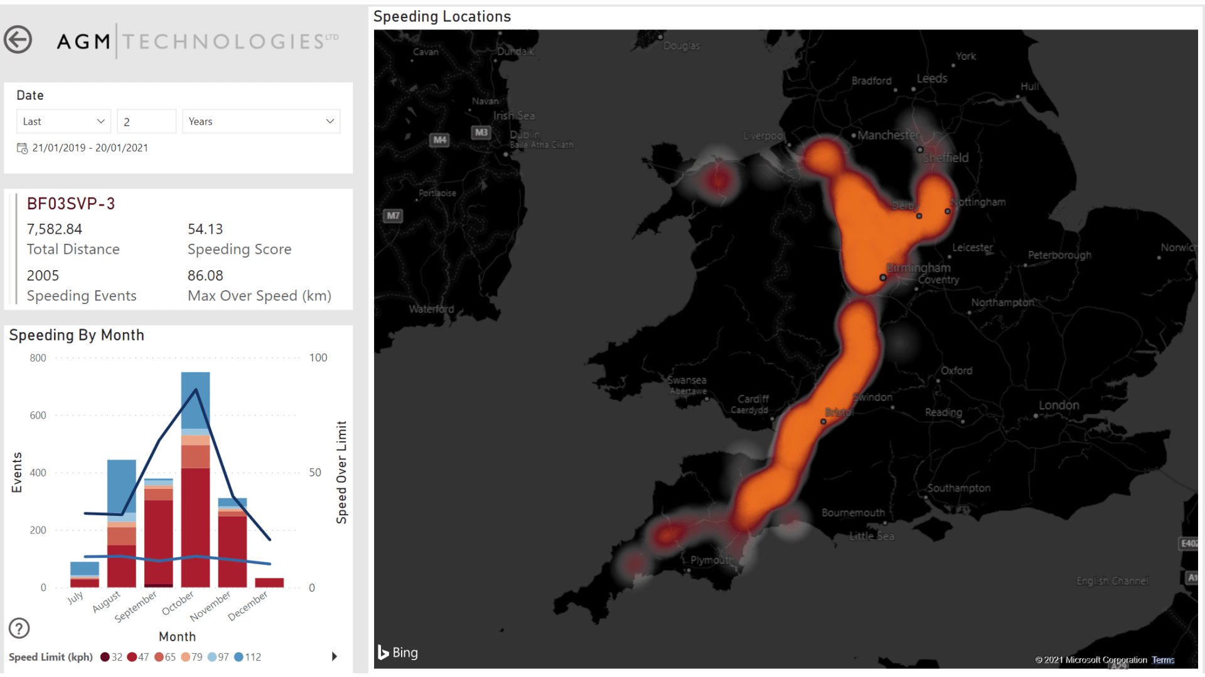Select the BF03SVP-3 vehicle card title
1205x677 pixels.
click(71, 204)
